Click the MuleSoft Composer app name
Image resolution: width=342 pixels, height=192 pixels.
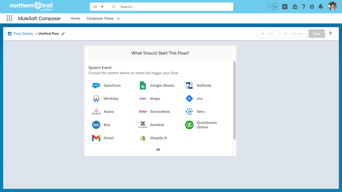[x=39, y=18]
